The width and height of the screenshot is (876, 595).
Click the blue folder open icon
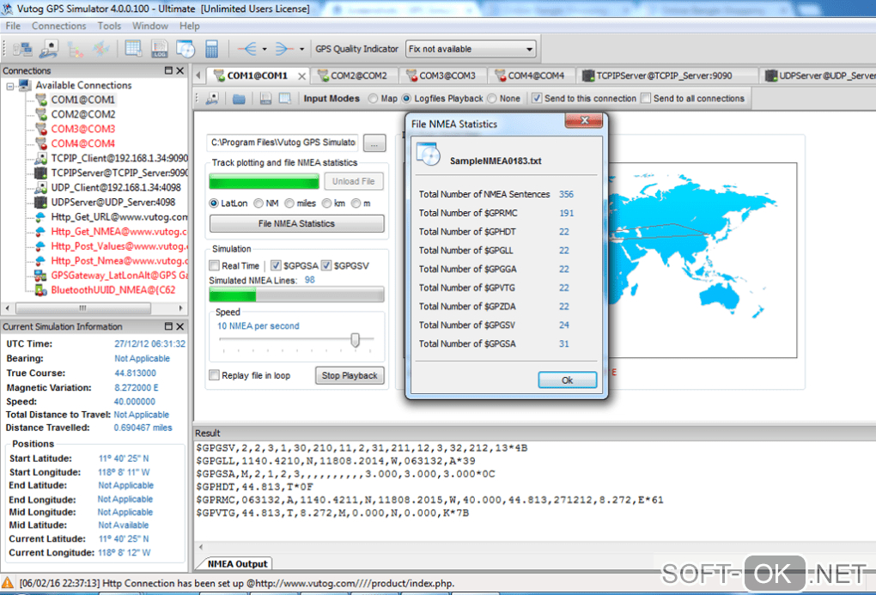(239, 99)
